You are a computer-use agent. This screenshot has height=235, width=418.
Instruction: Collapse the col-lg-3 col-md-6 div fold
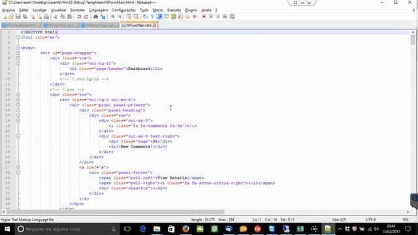(18, 100)
